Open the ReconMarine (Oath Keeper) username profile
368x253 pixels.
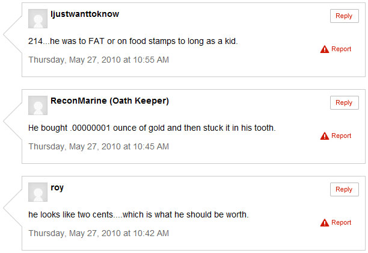click(109, 101)
